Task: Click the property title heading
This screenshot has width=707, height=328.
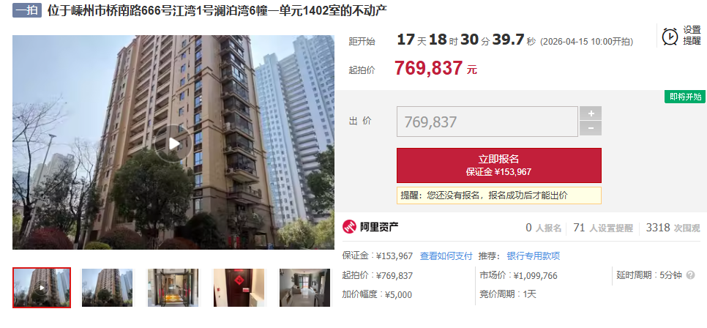Action: coord(217,11)
